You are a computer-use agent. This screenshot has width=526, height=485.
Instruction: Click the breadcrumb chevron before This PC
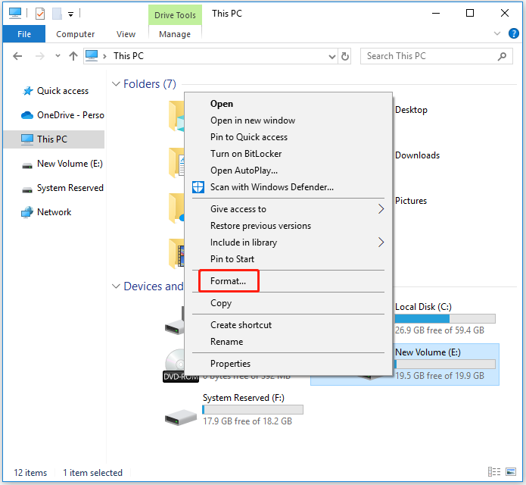[105, 56]
